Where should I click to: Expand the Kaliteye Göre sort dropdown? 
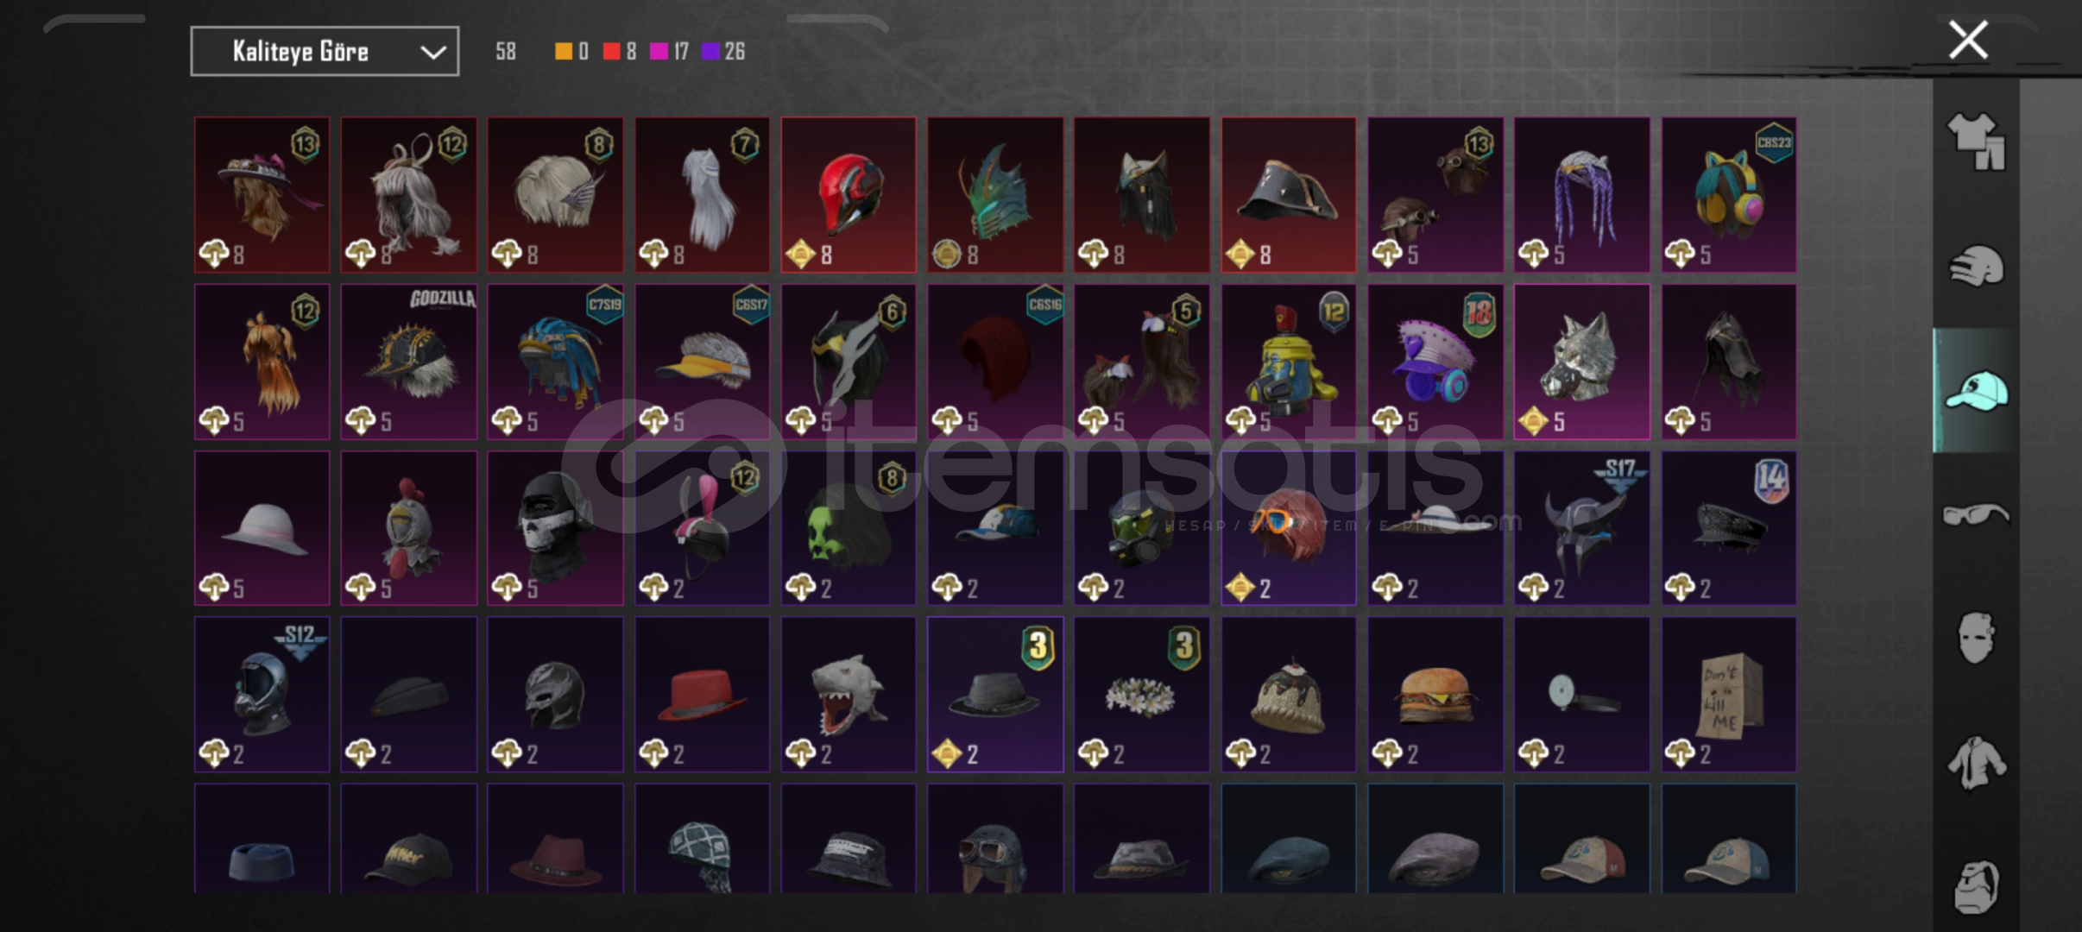325,52
